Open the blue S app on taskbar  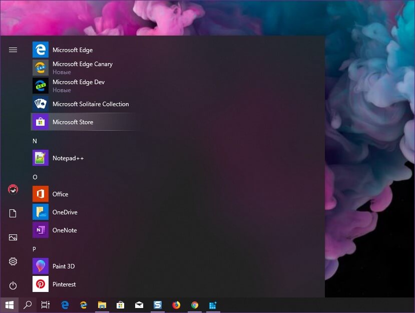(x=158, y=305)
